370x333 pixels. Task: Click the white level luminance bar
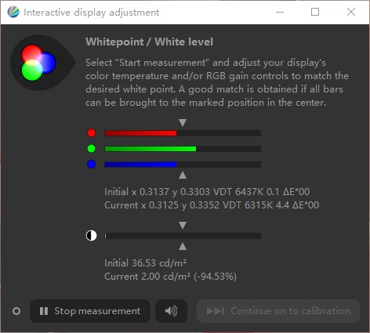[x=183, y=236]
